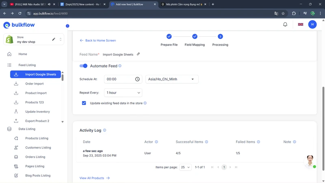Open the Repeat Every 1 hour dropdown
This screenshot has width=325, height=183.
coord(123,93)
